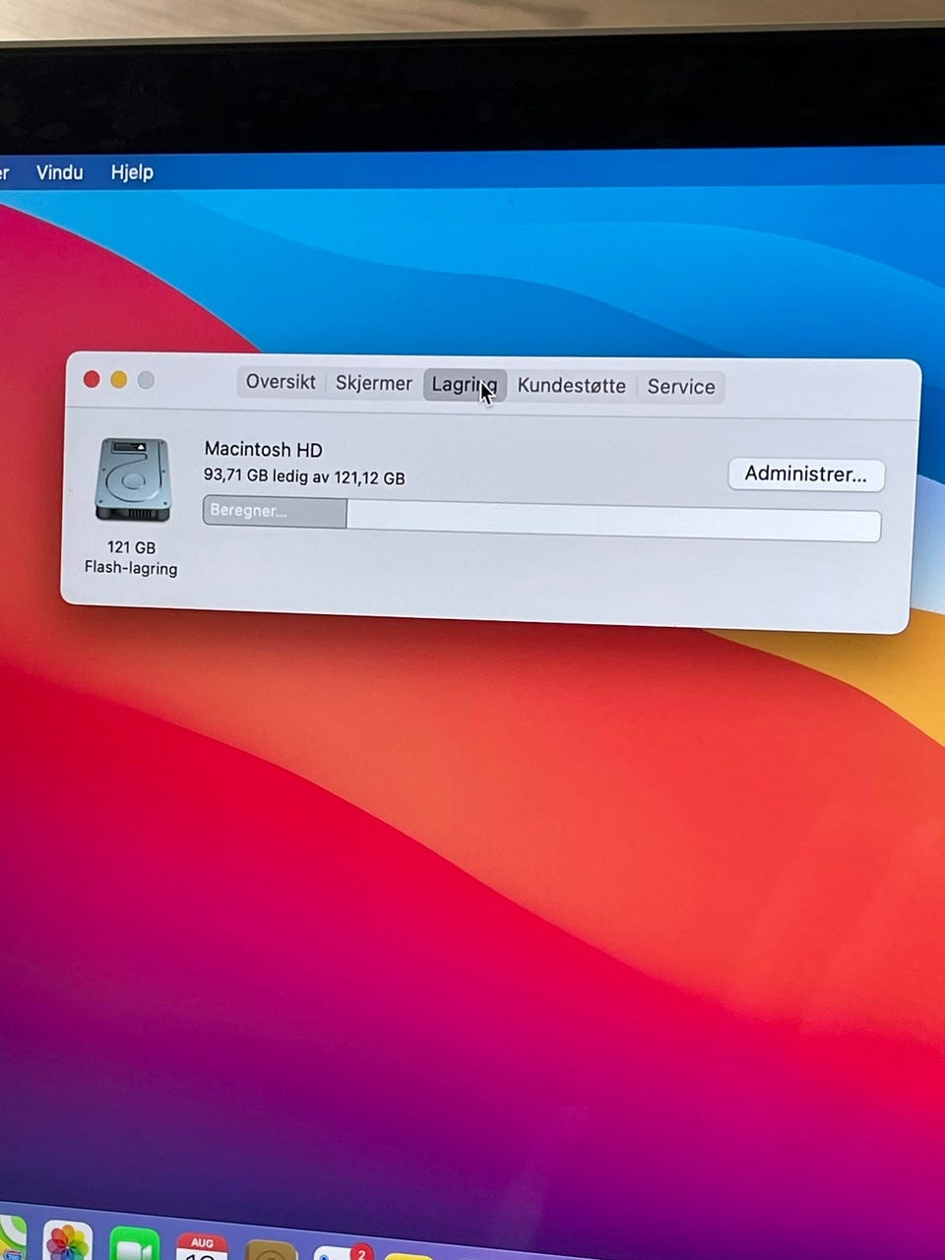
Task: Open the Maps app in the Dock
Action: 11,1239
